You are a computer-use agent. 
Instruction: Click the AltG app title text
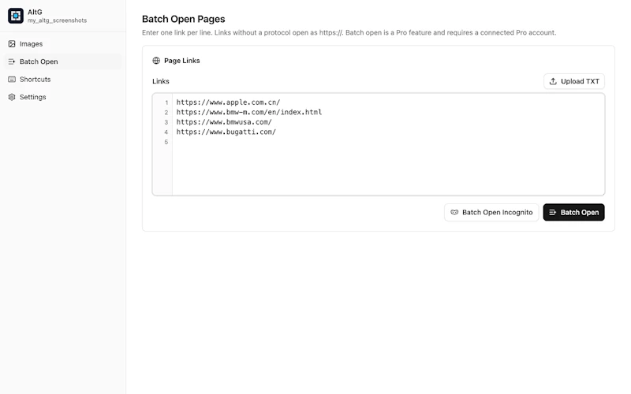click(x=35, y=12)
